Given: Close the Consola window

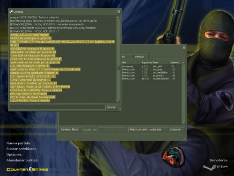Looking at the screenshot, I should (x=119, y=12).
